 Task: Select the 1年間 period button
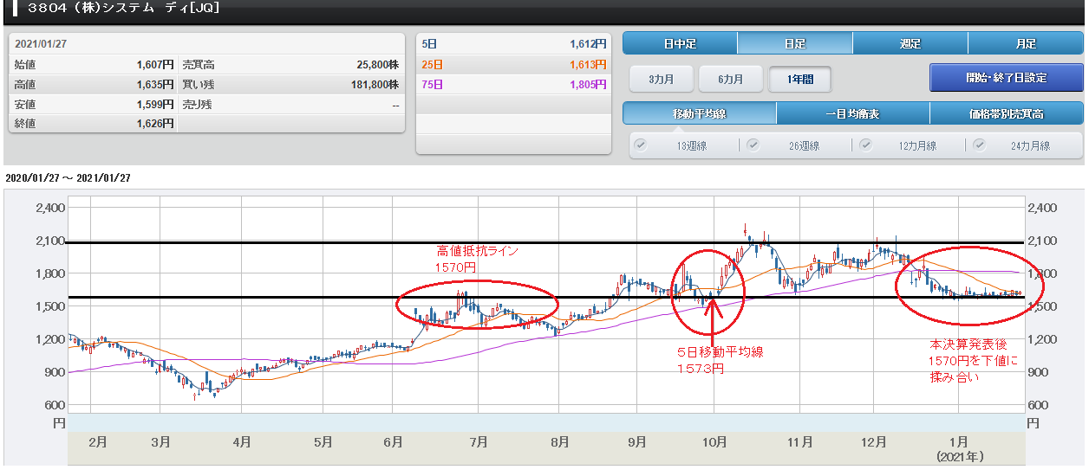coord(799,79)
